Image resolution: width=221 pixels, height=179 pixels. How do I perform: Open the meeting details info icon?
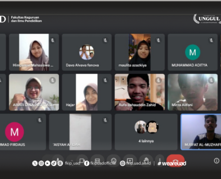click(x=217, y=161)
